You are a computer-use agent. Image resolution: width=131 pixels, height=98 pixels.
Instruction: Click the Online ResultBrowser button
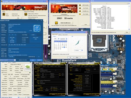tap(65, 23)
